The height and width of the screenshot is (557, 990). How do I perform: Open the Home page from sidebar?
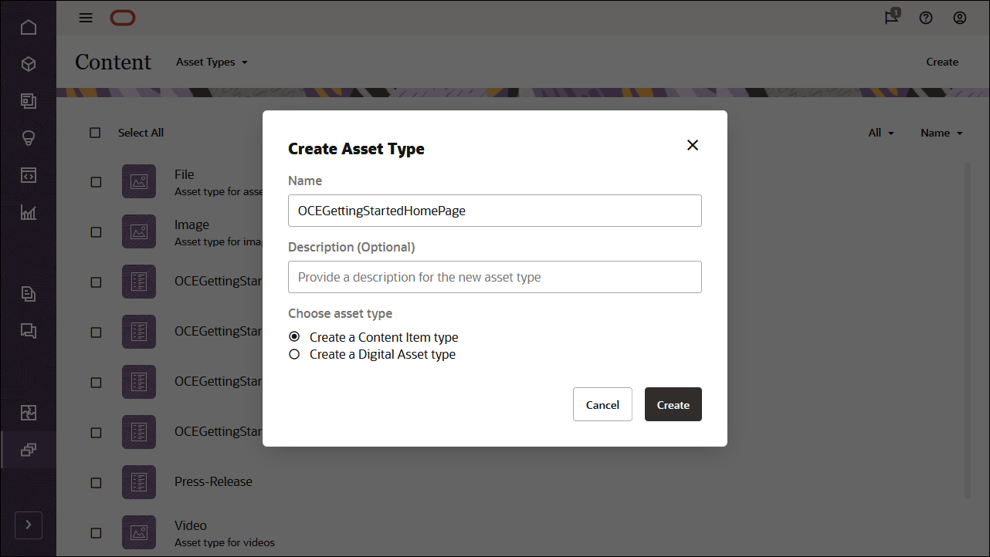(29, 27)
